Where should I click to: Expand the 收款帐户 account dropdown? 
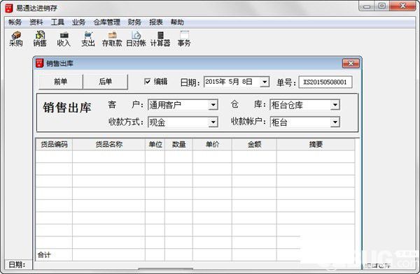click(335, 122)
